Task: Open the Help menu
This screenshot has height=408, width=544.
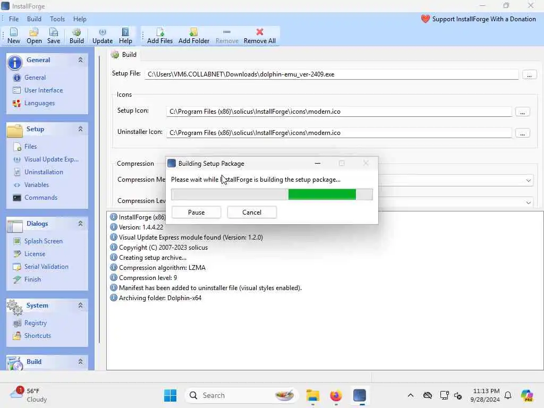Action: pos(80,19)
